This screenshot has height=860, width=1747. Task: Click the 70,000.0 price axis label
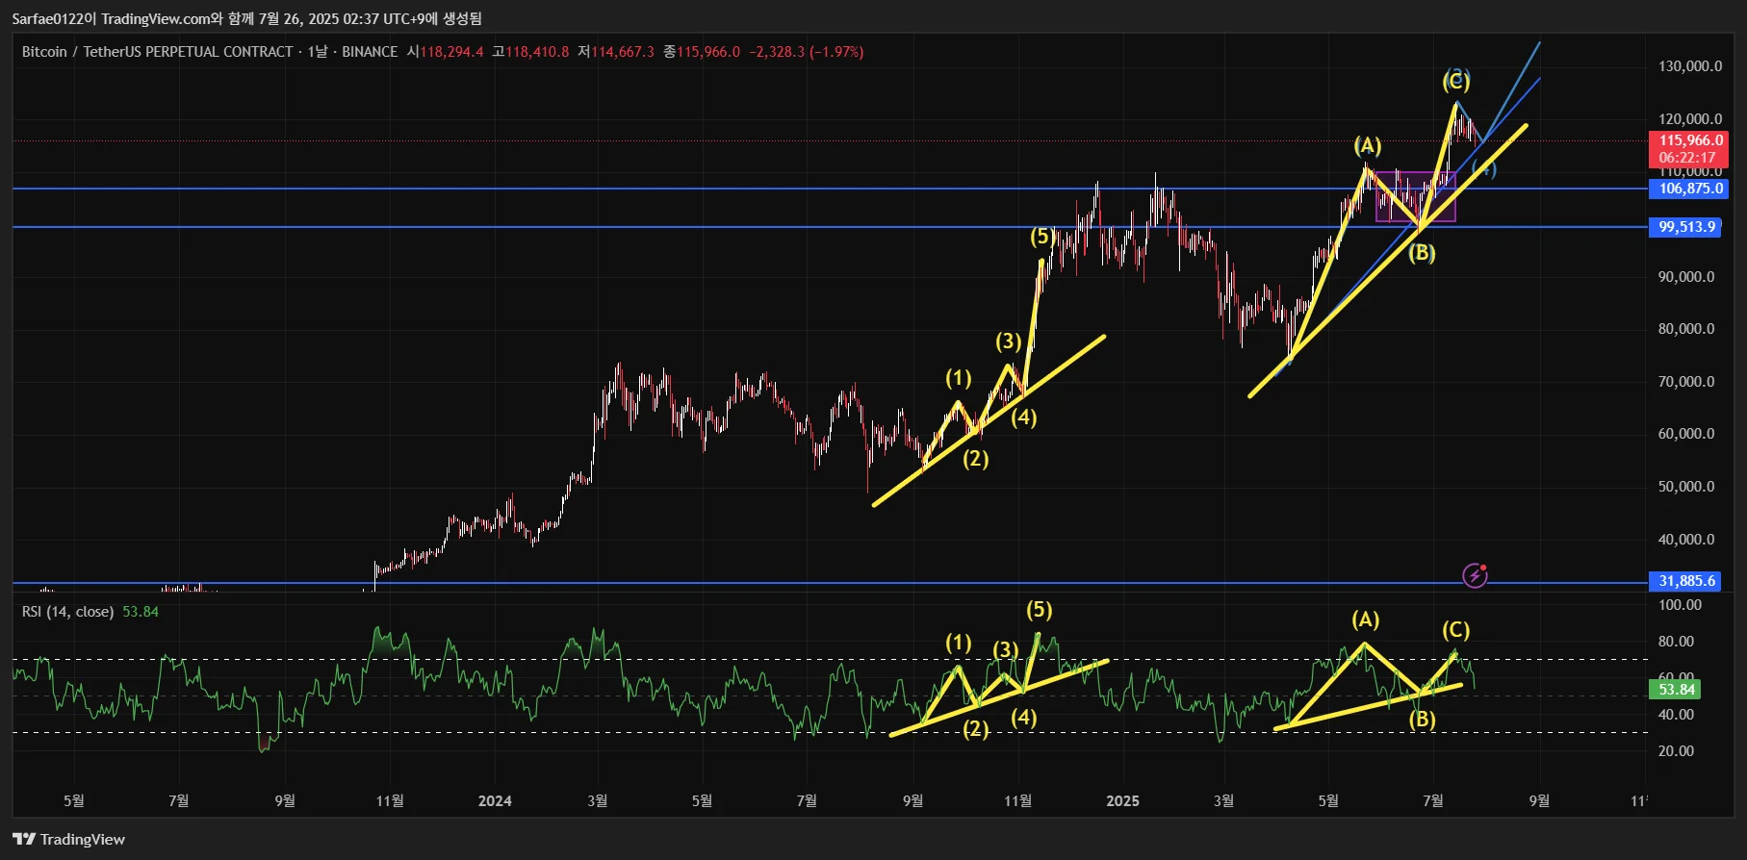pos(1686,382)
